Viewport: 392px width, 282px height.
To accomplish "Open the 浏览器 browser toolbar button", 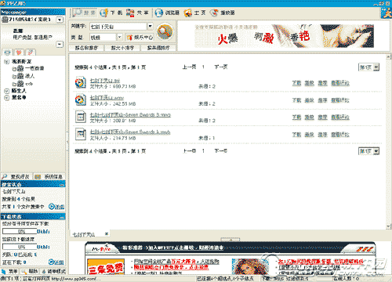I will tap(167, 13).
